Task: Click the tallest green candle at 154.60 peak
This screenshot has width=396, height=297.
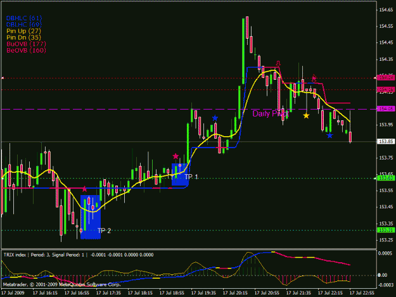Action: pos(243,51)
